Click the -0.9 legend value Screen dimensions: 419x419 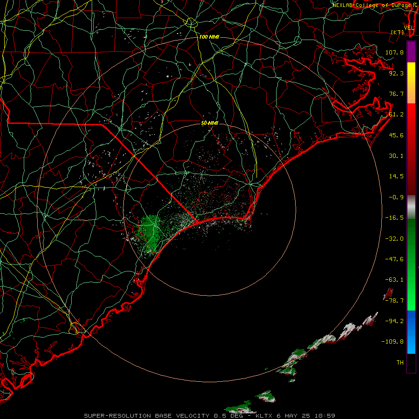pos(396,197)
